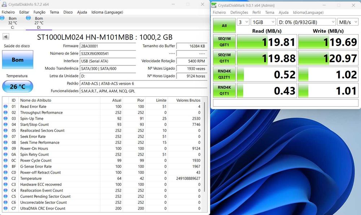
Task: Click the Nº Horas Ligado value 9124 horas
Action: [x=192, y=76]
